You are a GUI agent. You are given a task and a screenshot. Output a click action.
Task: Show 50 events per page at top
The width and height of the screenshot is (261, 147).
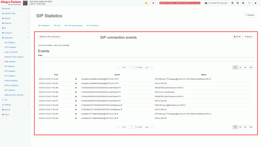pyautogui.click(x=246, y=67)
